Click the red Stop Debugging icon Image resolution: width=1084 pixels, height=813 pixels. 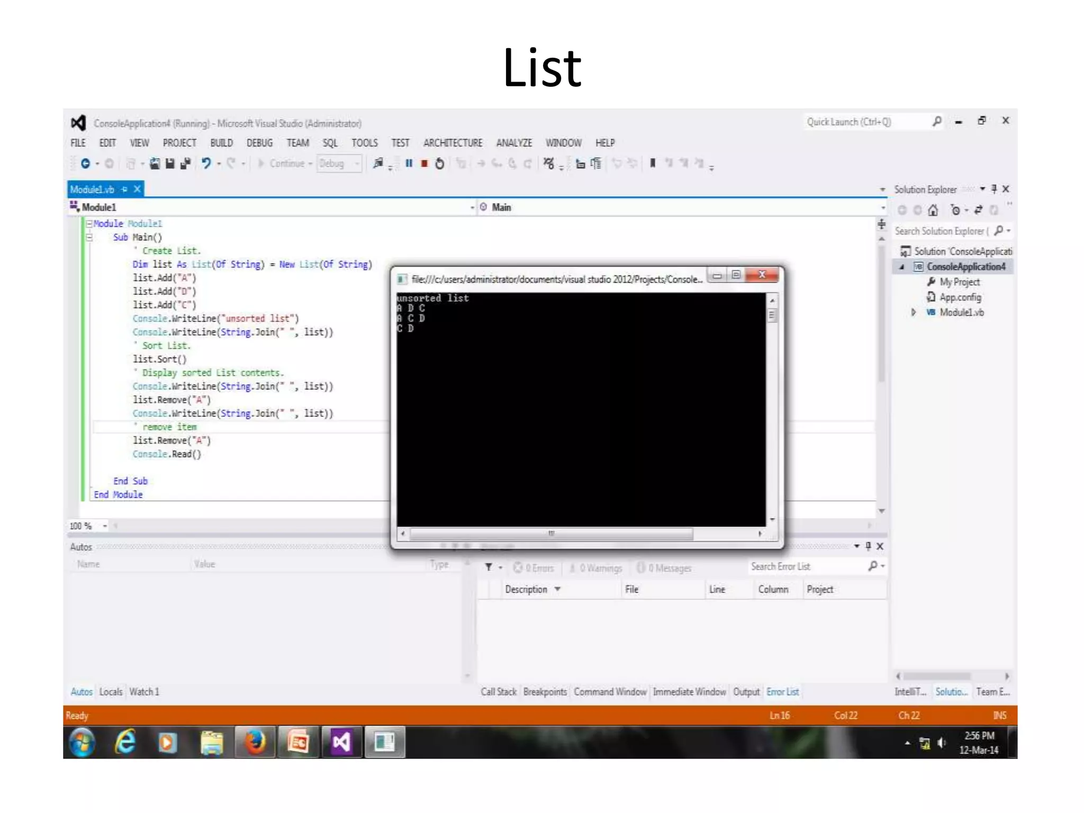click(424, 164)
